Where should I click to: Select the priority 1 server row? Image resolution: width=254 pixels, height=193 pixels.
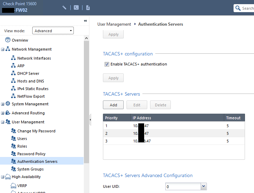pyautogui.click(x=174, y=126)
